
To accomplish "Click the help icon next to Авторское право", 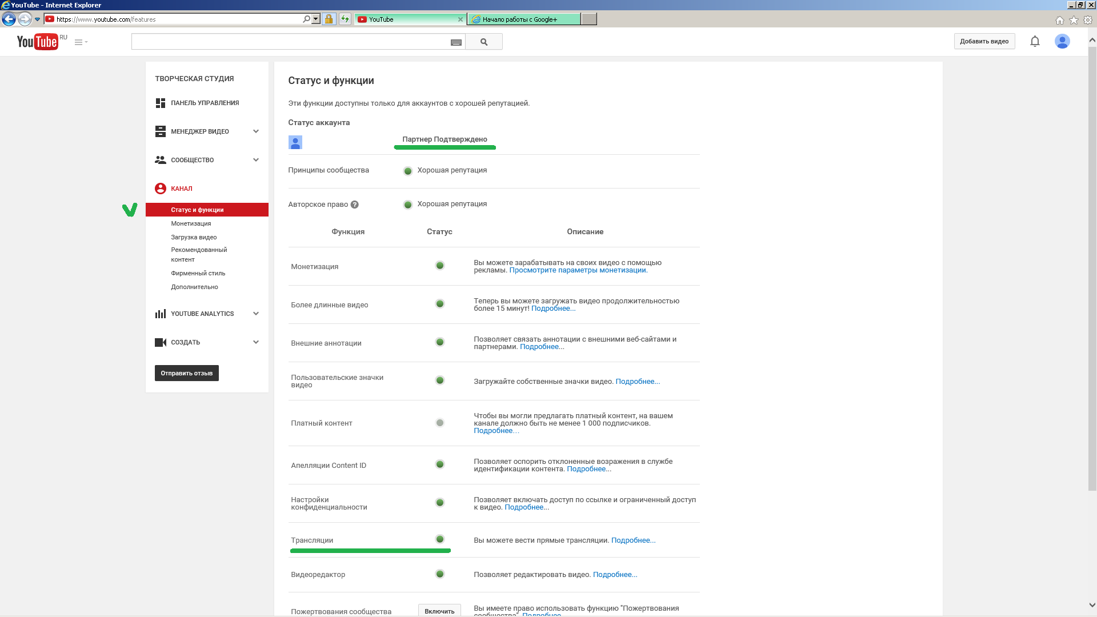I will (355, 205).
